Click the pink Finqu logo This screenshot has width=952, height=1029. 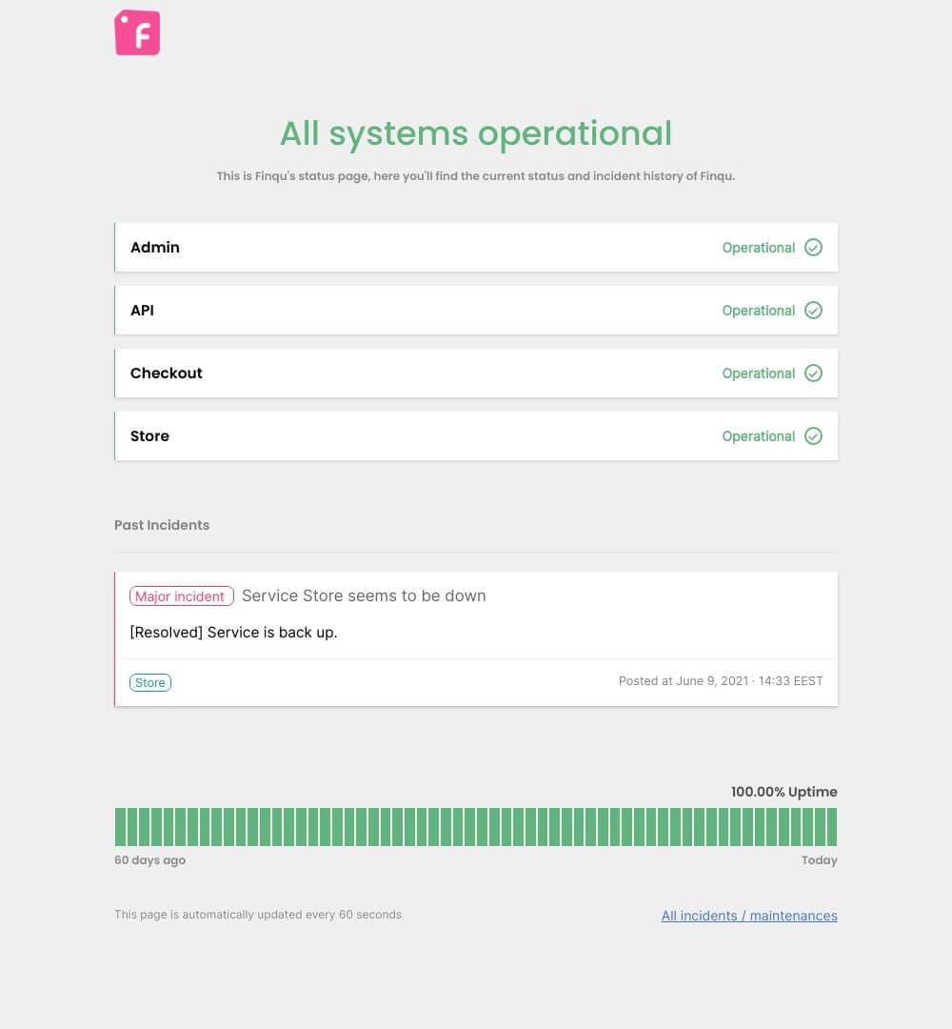pyautogui.click(x=137, y=32)
